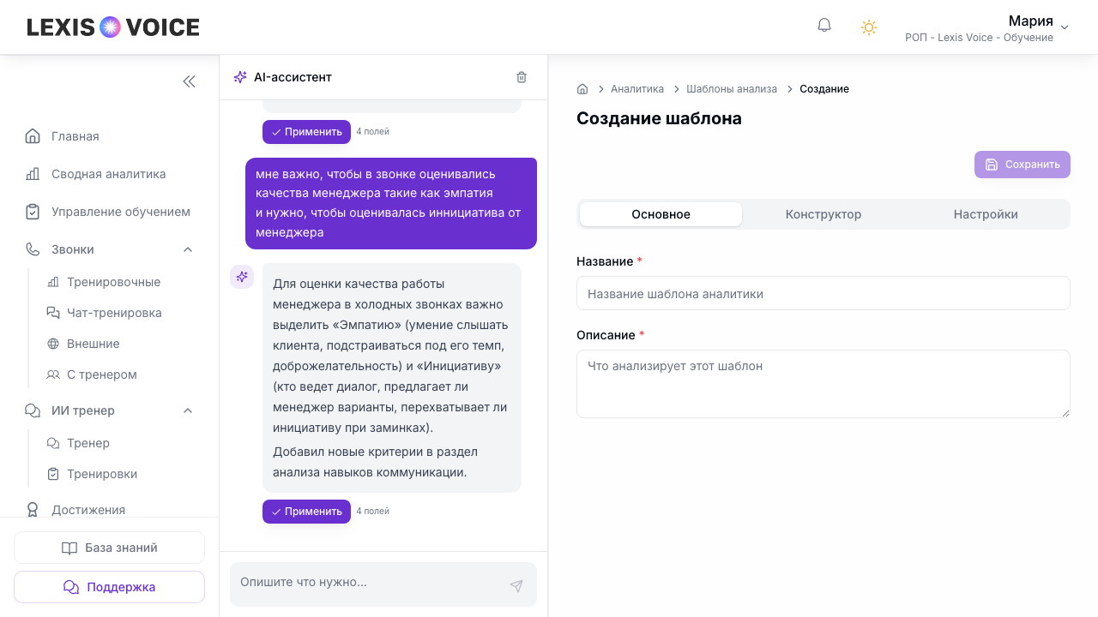Click the breadcrumb home icon
Viewport: 1098px width, 617px height.
click(582, 89)
